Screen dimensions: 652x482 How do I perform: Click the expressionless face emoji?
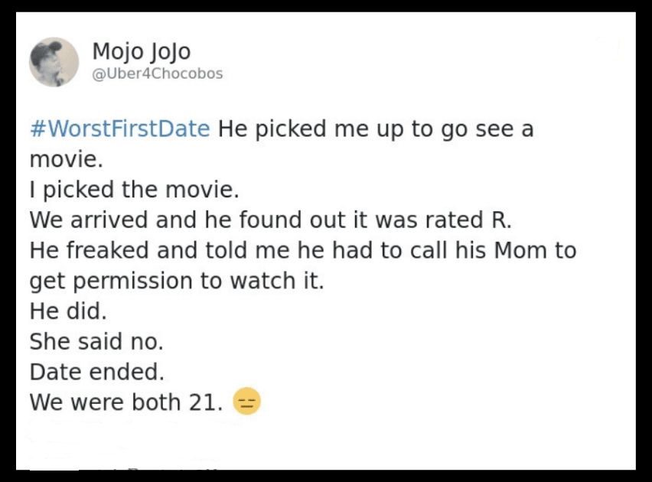246,402
